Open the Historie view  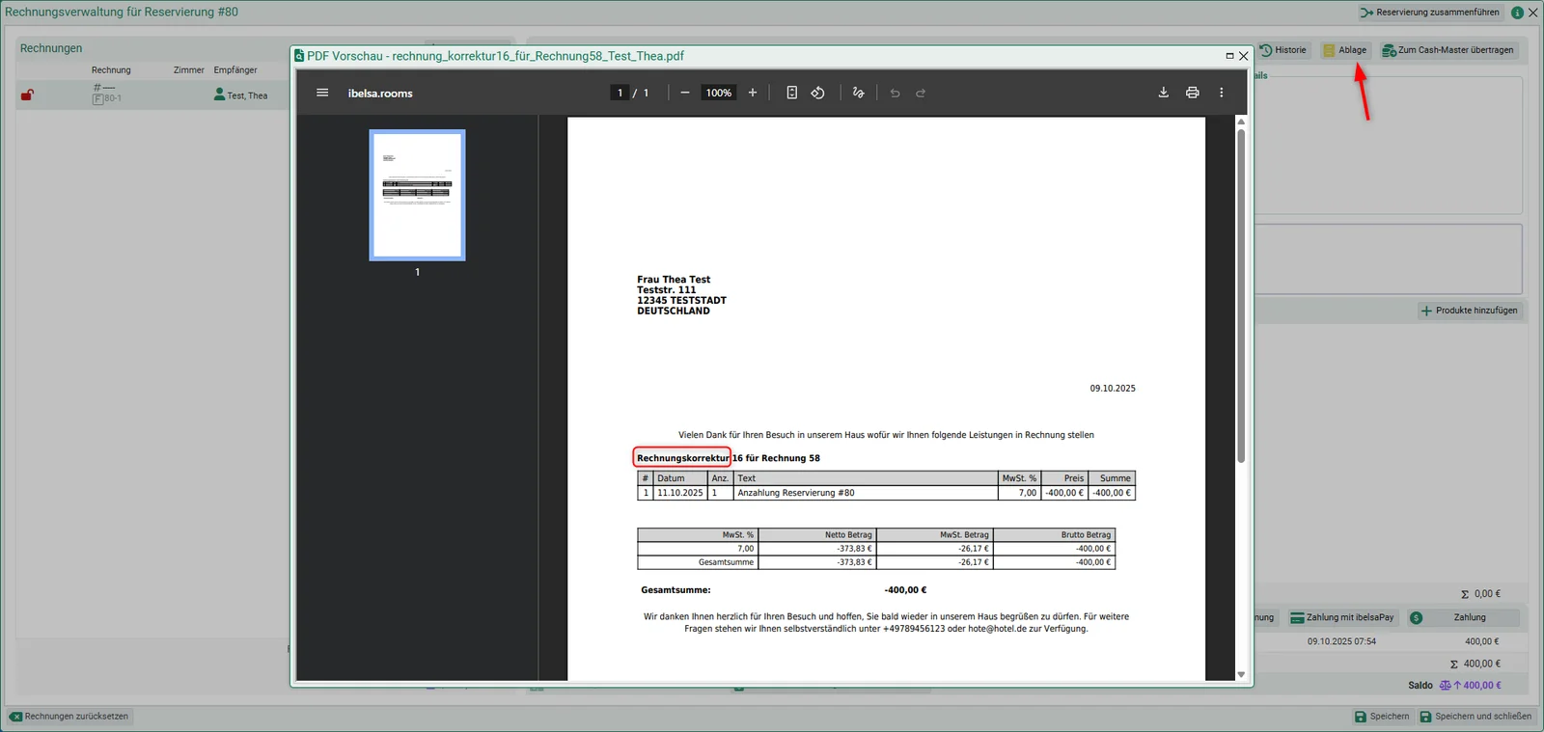pos(1283,50)
